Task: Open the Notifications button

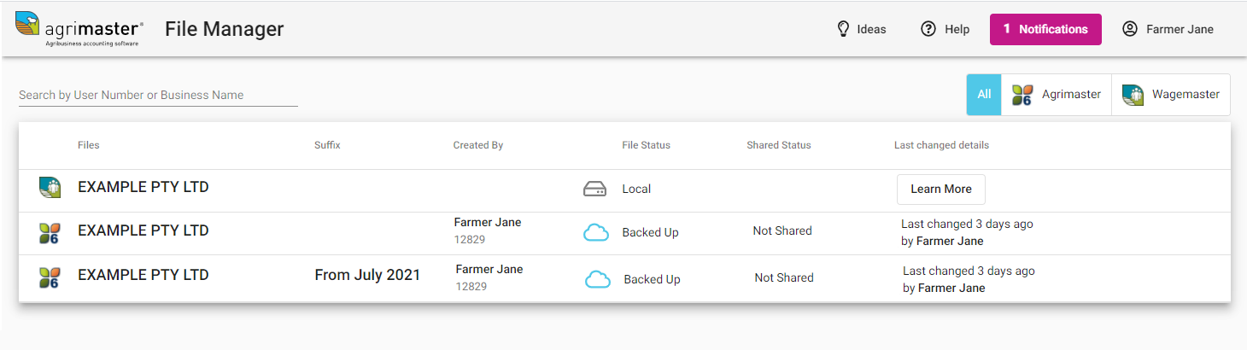Action: click(x=1045, y=29)
